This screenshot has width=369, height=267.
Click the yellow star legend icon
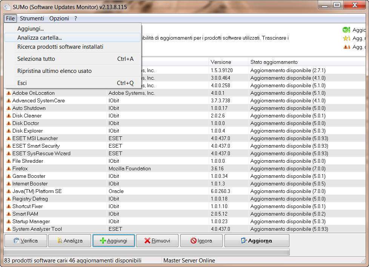tap(346, 38)
